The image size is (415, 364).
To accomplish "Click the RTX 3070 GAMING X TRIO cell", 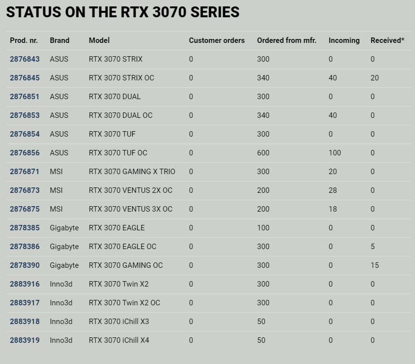I will click(132, 172).
